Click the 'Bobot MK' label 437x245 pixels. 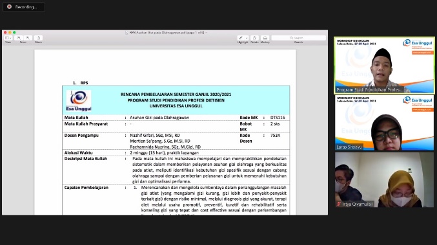246,127
